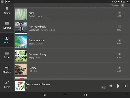Tap the Android home button

65,95
